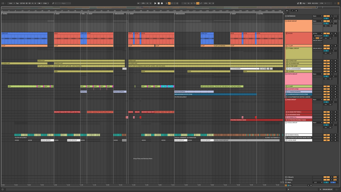Click the Link button
The image size is (341, 192).
tap(11, 3)
